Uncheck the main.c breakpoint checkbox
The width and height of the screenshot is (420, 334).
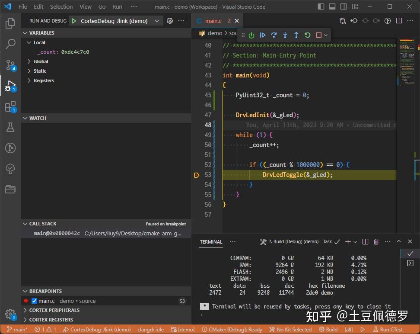35,301
